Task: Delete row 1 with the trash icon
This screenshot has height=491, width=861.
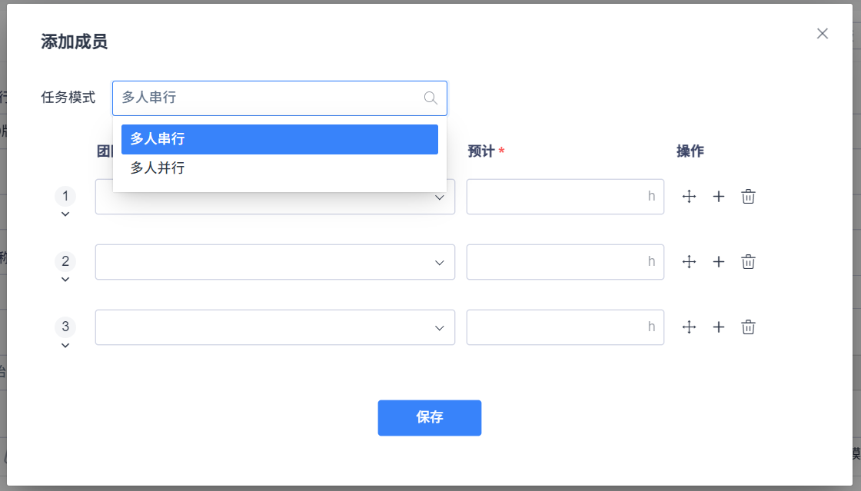Action: pyautogui.click(x=748, y=197)
